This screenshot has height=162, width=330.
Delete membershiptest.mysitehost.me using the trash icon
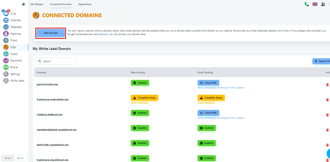[327, 130]
